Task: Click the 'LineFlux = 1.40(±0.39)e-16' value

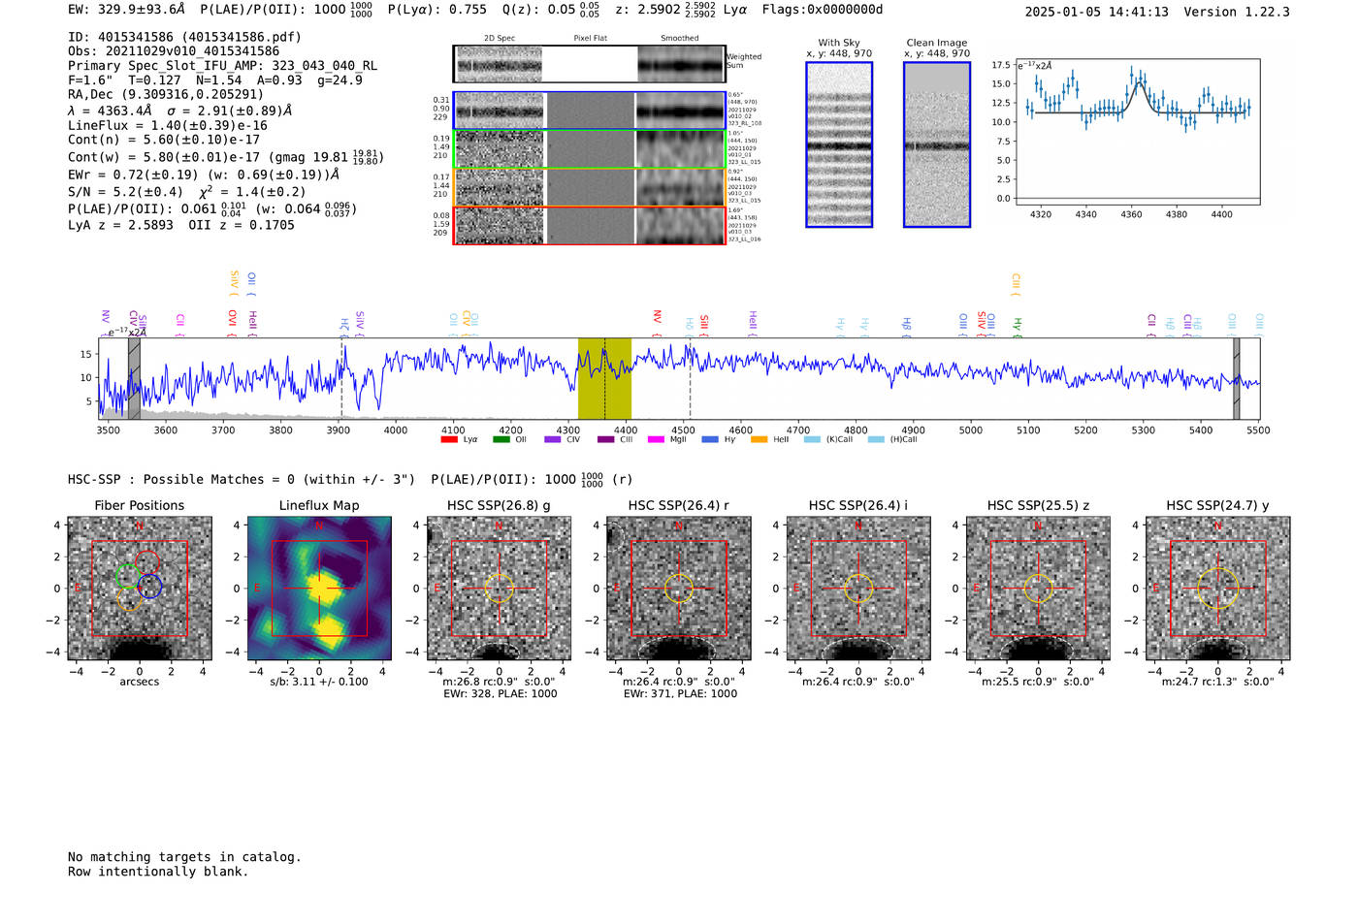Action: [168, 125]
